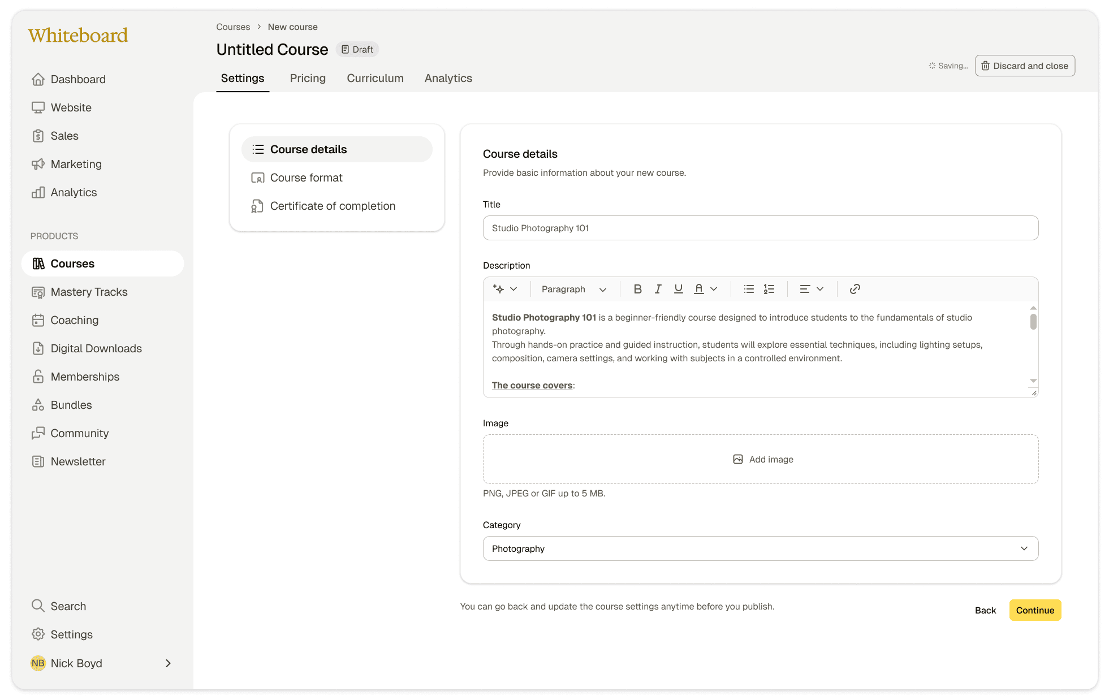Click the insert link icon

[855, 289]
